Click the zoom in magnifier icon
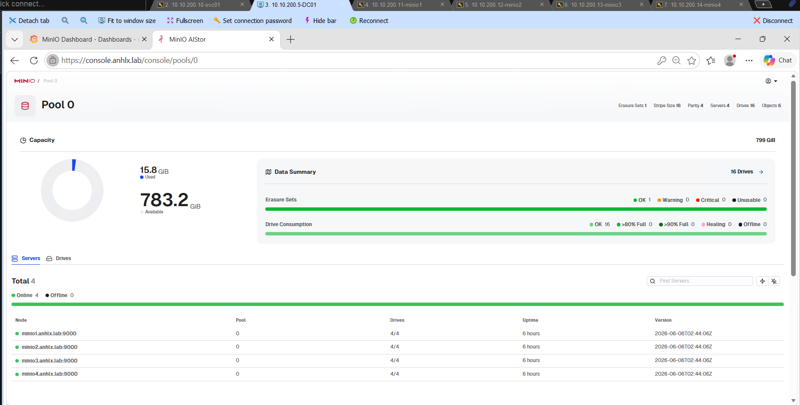The width and height of the screenshot is (800, 405). [65, 20]
